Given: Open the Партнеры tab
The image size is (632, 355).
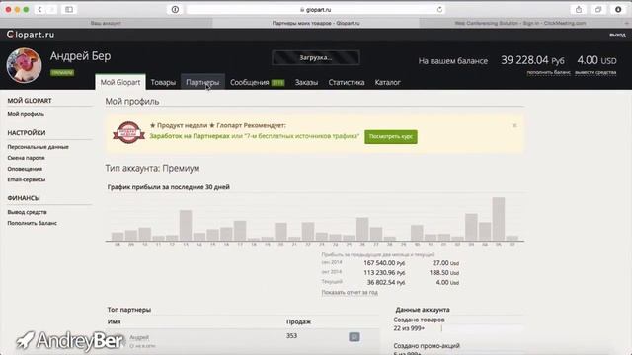Looking at the screenshot, I should click(x=202, y=82).
